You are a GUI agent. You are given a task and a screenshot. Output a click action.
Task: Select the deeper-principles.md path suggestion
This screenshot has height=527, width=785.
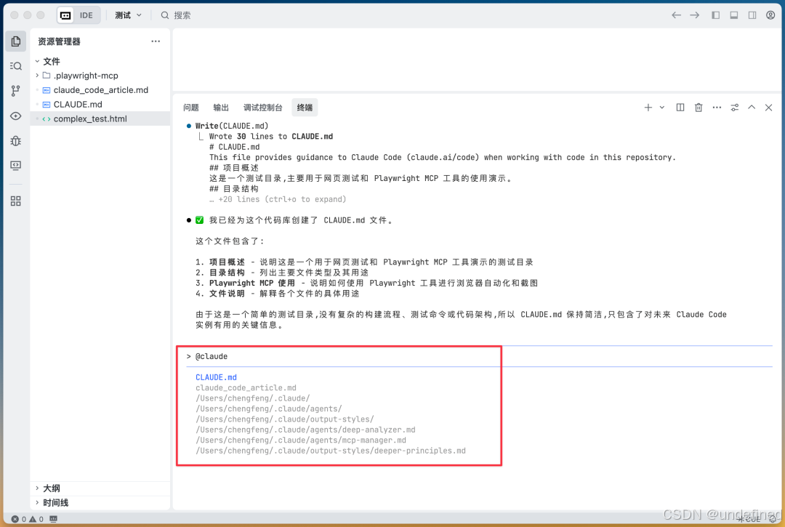point(331,451)
